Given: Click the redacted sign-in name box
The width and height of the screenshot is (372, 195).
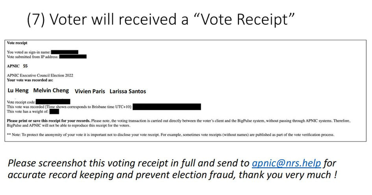Looking at the screenshot, I should [65, 52].
